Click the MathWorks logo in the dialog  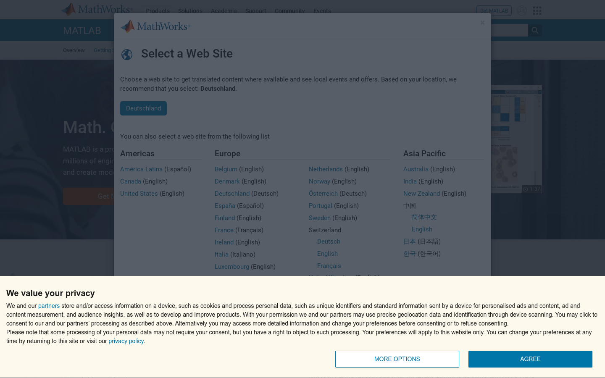click(155, 26)
